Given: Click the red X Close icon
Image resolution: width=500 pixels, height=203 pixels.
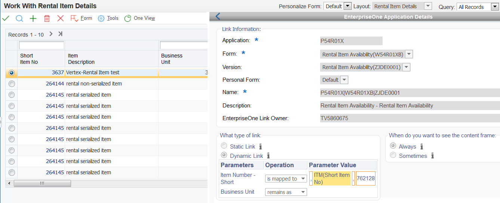Looking at the screenshot, I should pos(61,18).
